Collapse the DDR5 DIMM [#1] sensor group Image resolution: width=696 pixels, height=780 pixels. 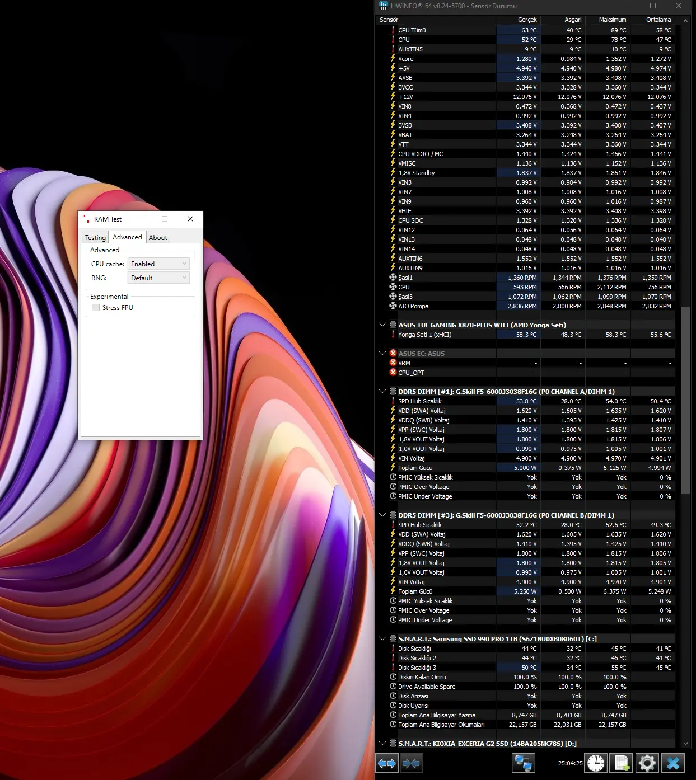pos(382,392)
